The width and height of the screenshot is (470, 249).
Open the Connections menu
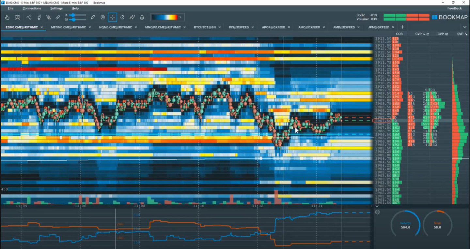32,8
